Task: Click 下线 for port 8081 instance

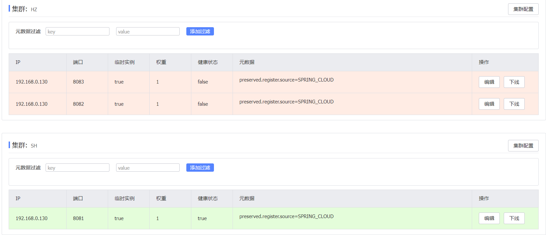Action: [514, 218]
